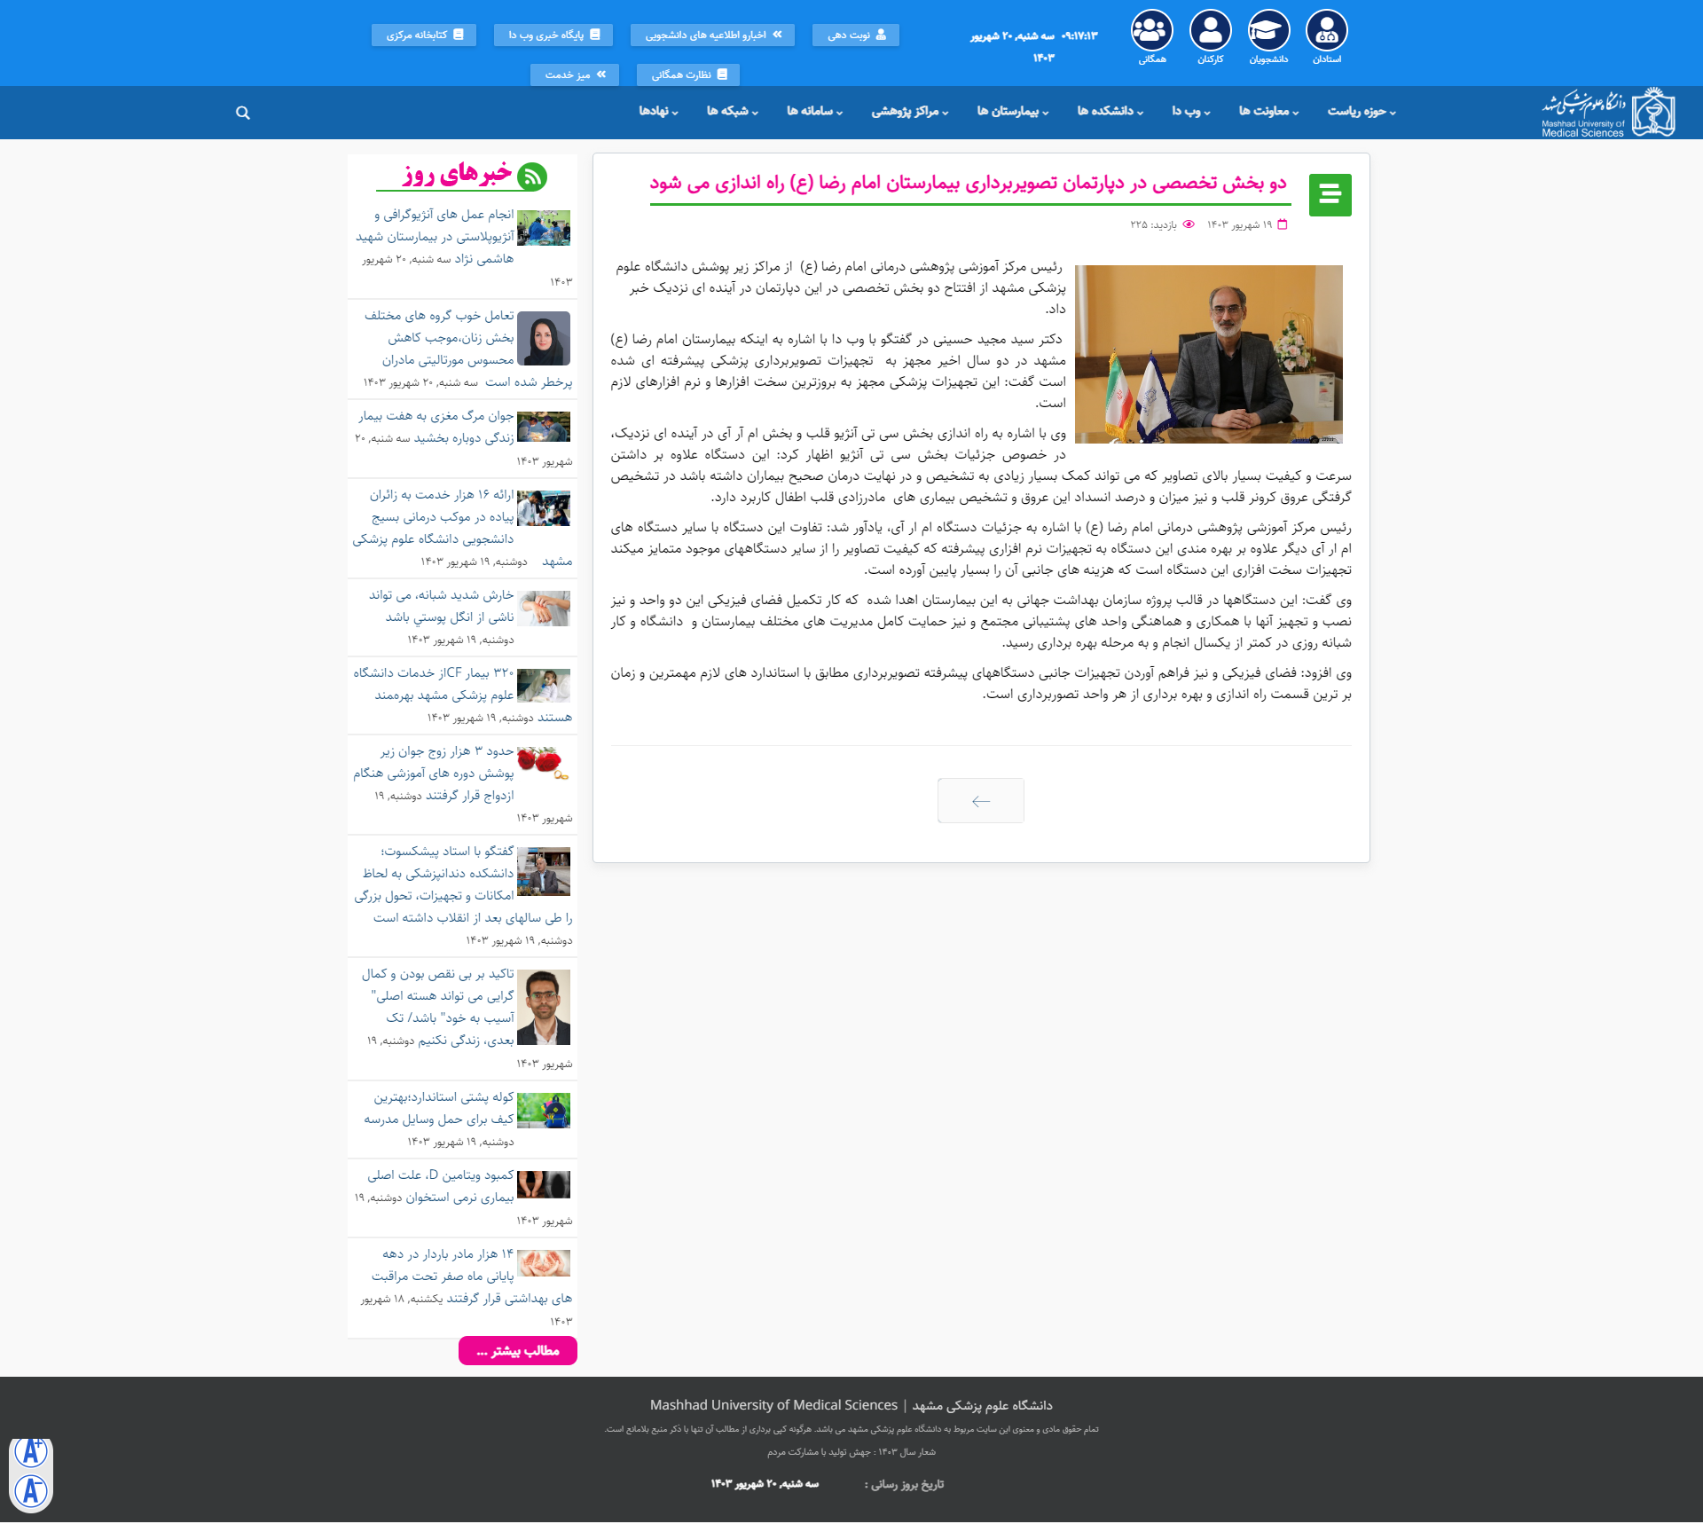
Task: Open the کارکنان (staff) user icon
Action: [1210, 31]
